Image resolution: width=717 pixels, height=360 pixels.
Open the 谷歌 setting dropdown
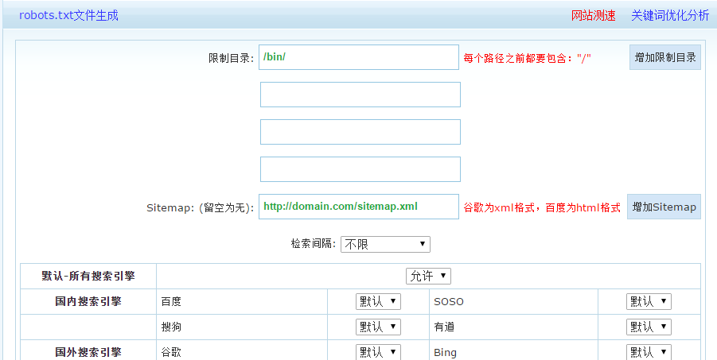pos(378,352)
